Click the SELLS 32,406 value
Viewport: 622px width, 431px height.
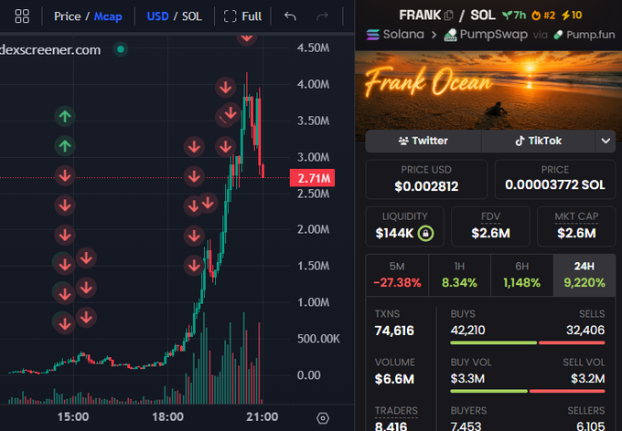click(x=585, y=330)
